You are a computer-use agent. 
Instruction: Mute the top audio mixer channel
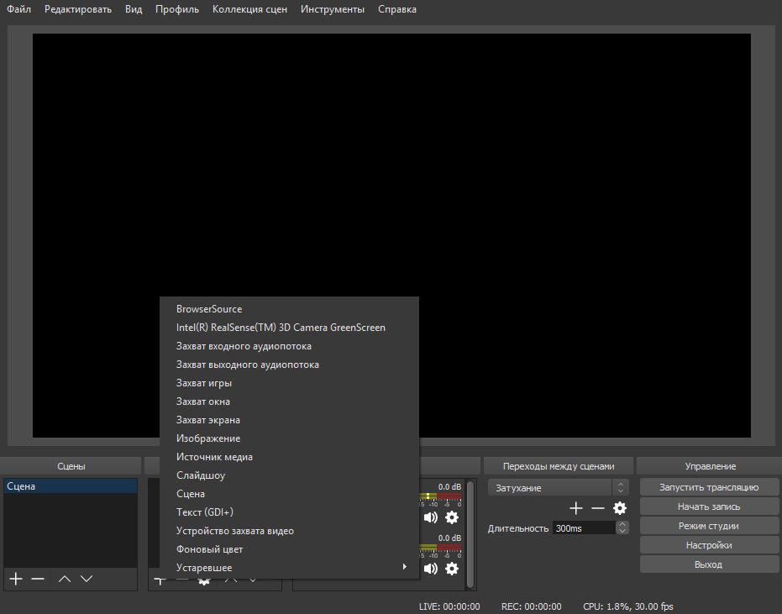click(431, 517)
